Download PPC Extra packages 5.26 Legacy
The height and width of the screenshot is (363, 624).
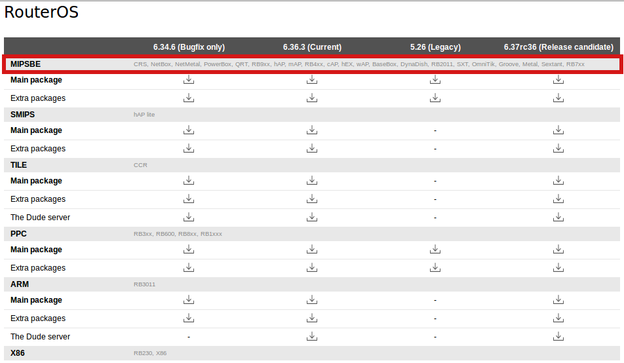click(x=435, y=268)
